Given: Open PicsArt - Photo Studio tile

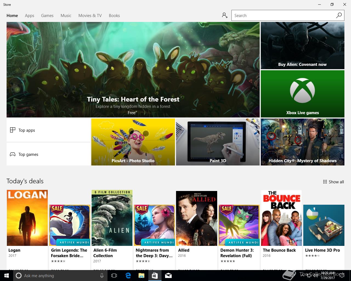Looking at the screenshot, I should point(133,142).
